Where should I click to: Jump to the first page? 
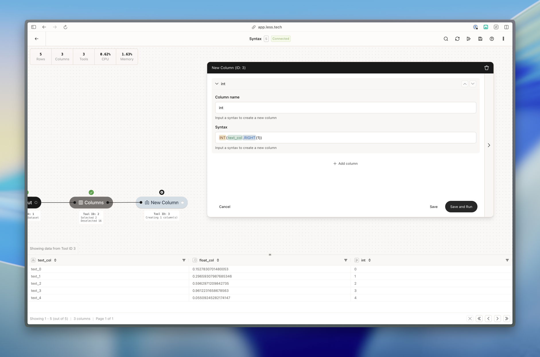click(x=479, y=319)
